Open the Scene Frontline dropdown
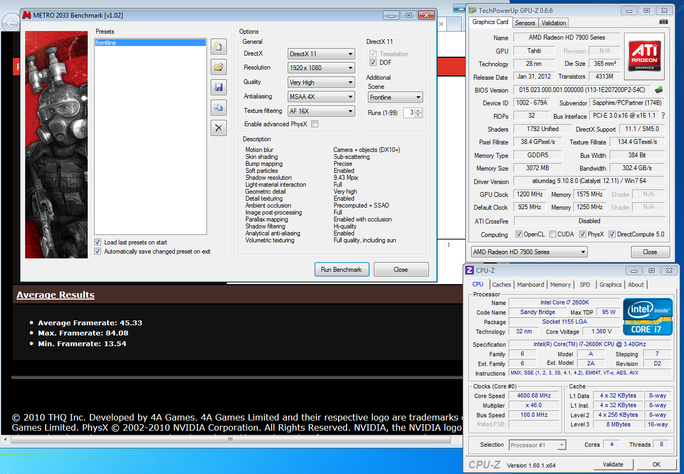This screenshot has height=474, width=684. tap(395, 97)
